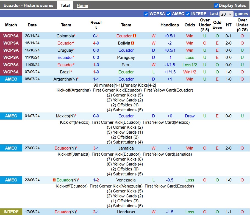Toggle the Display Notes checkbox
250x215 pixels.
click(x=216, y=5)
